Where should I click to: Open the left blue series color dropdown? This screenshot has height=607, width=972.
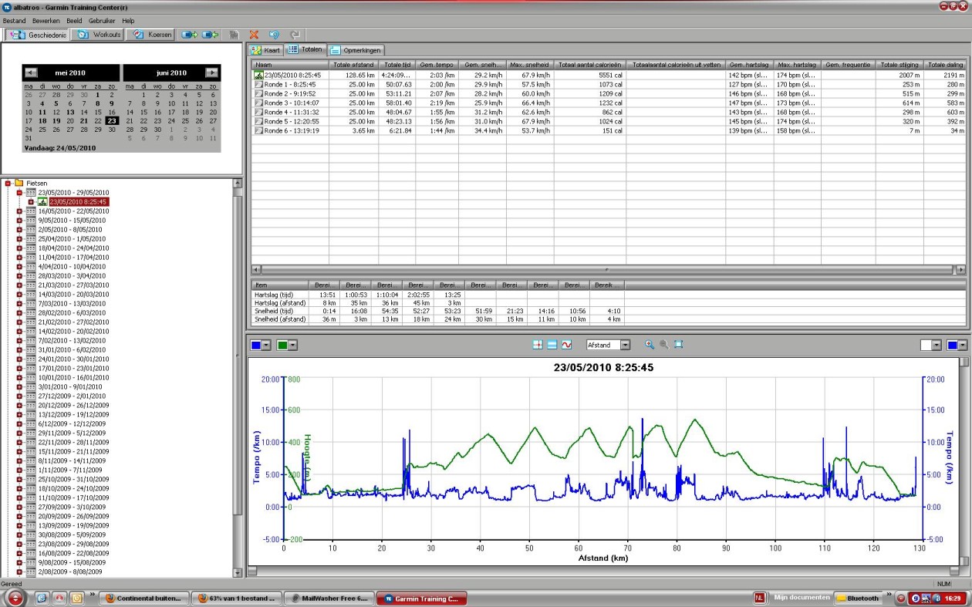[x=265, y=346]
